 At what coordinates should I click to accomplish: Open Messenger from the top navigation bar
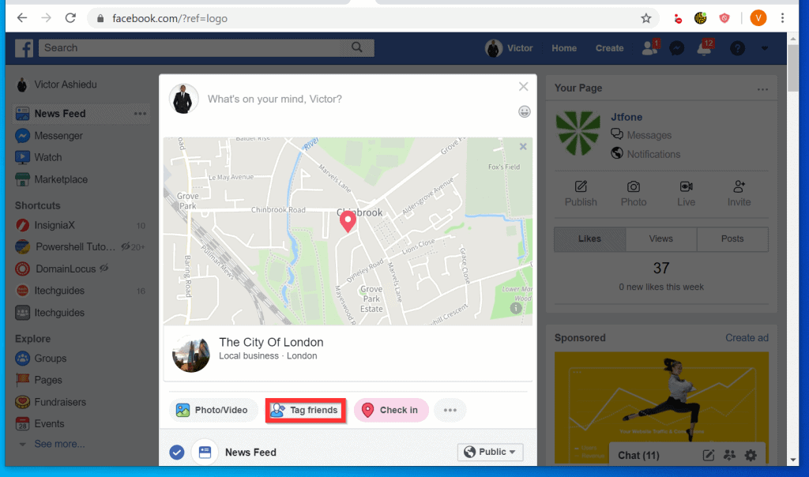point(675,48)
